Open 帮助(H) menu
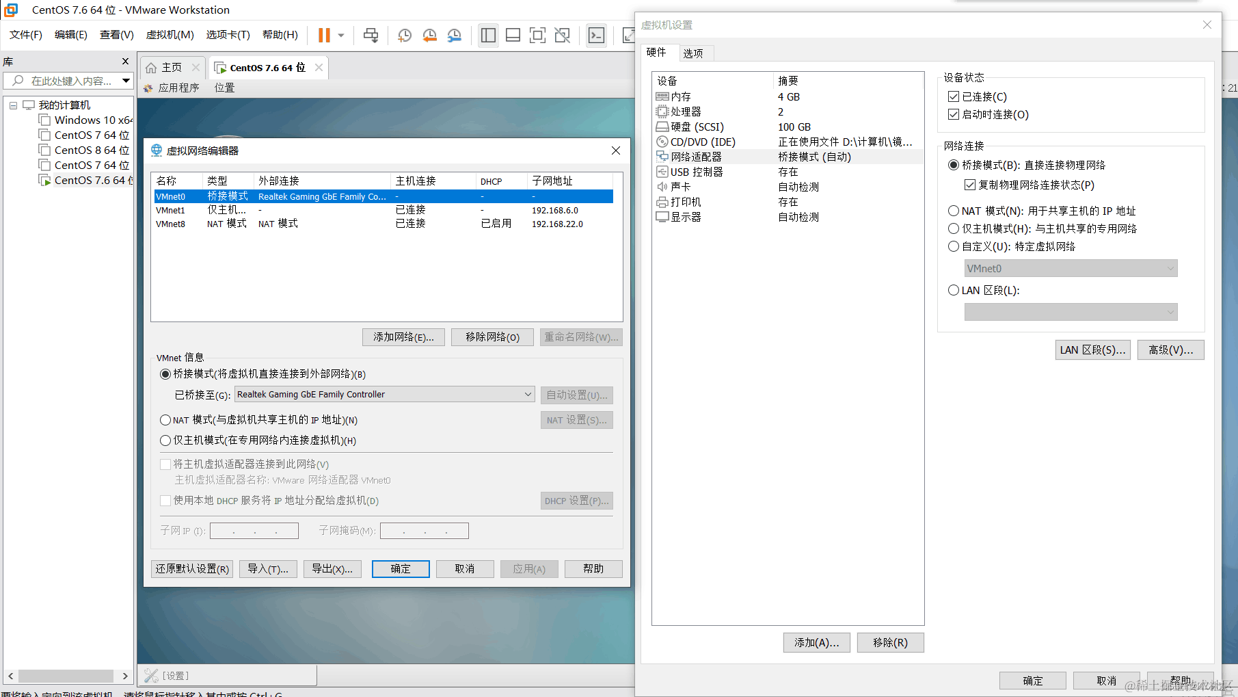Image resolution: width=1238 pixels, height=697 pixels. coord(280,35)
